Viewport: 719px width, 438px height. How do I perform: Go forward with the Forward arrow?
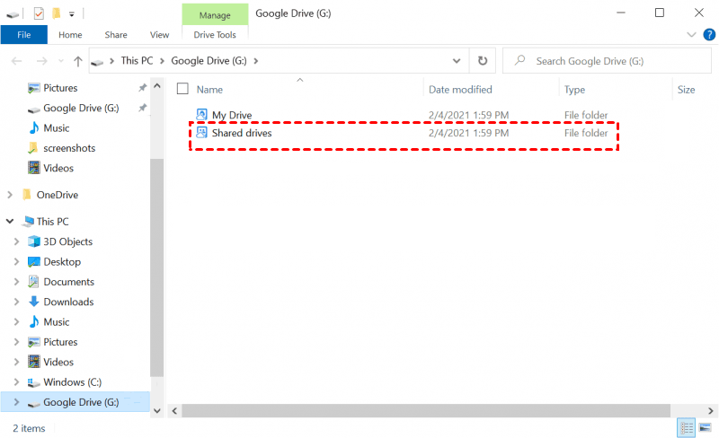click(41, 61)
